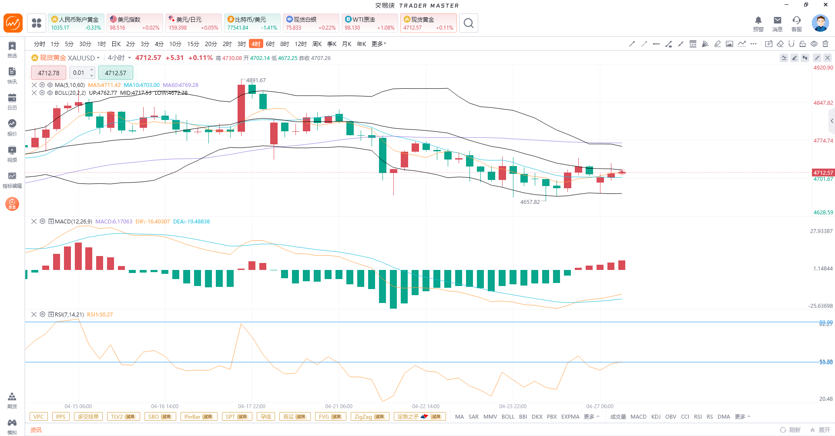Image resolution: width=835 pixels, height=436 pixels.
Task: Switch to the 日K timeframe tab
Action: tap(116, 44)
